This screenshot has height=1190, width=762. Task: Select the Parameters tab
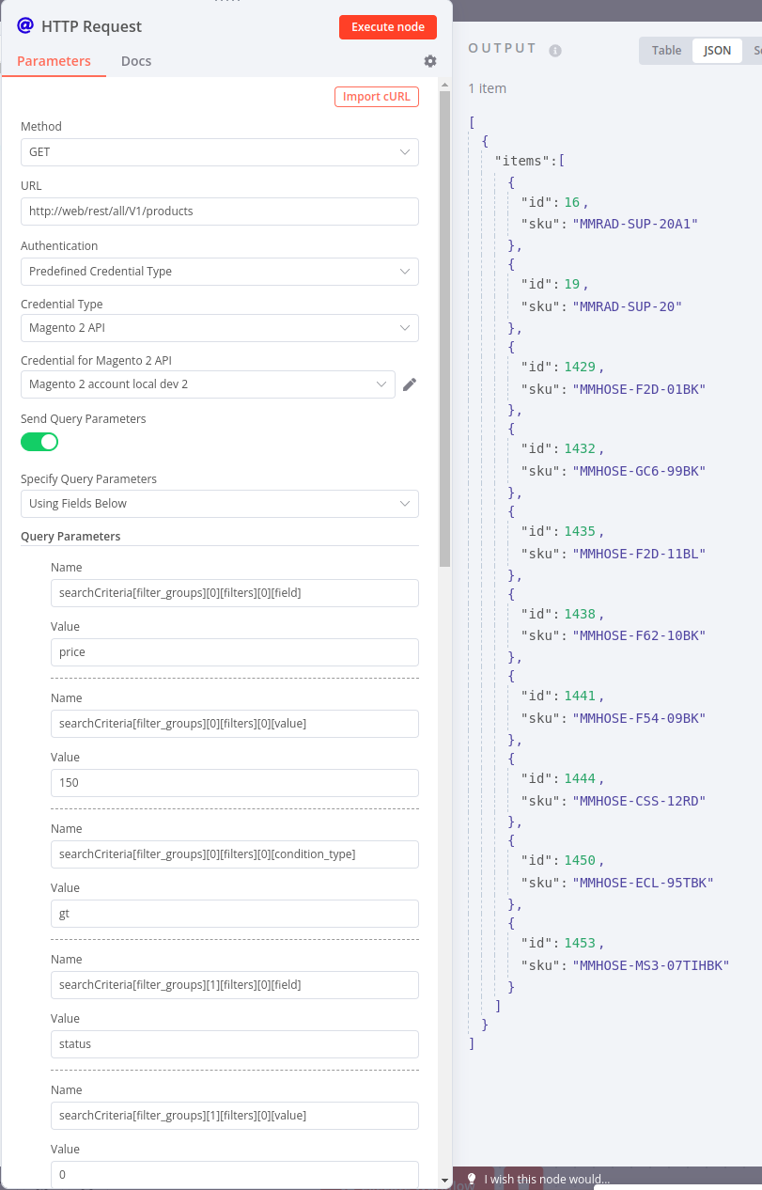(54, 60)
